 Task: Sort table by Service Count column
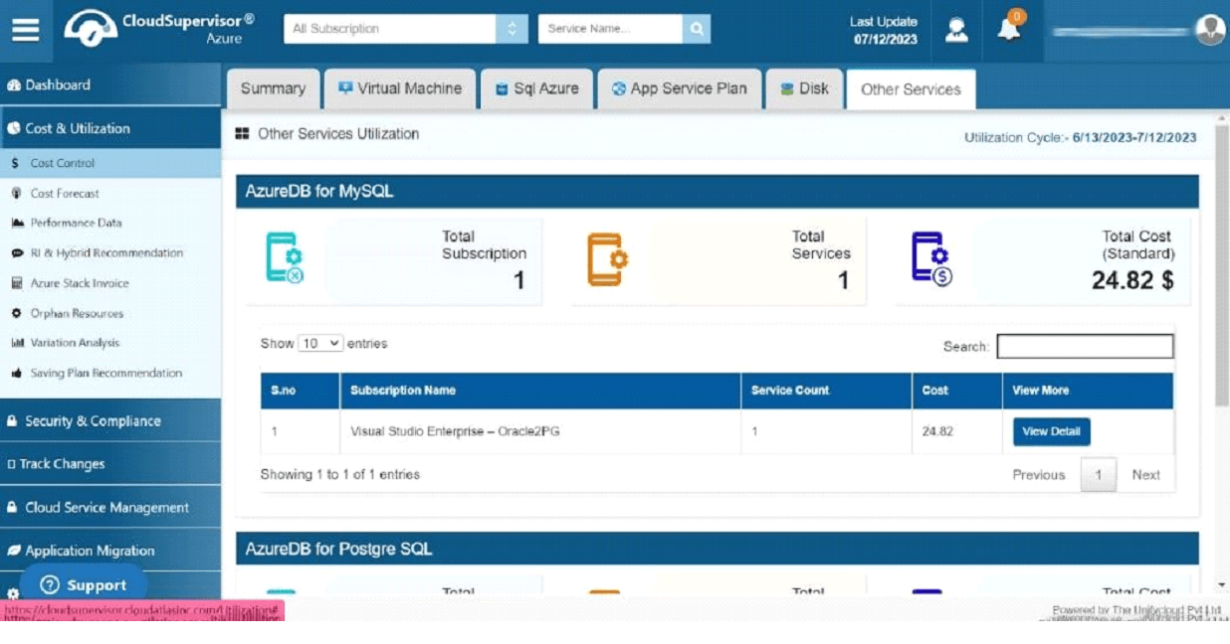click(826, 391)
